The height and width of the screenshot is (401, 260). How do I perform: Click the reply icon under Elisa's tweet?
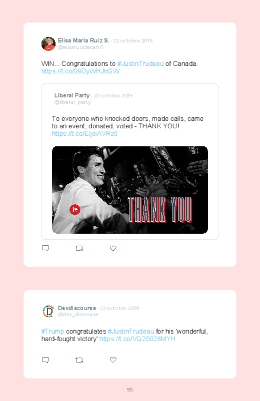[45, 248]
